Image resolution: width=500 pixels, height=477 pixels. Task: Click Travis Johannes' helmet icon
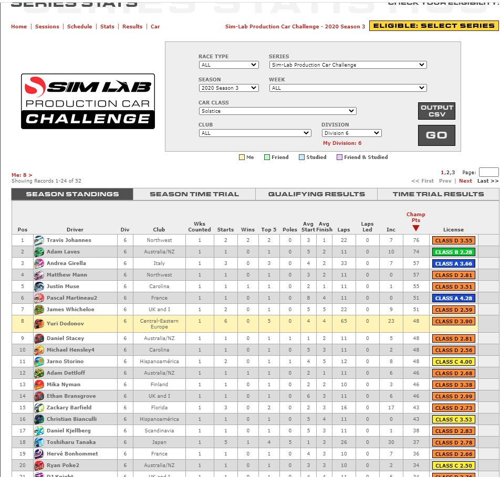click(x=39, y=240)
